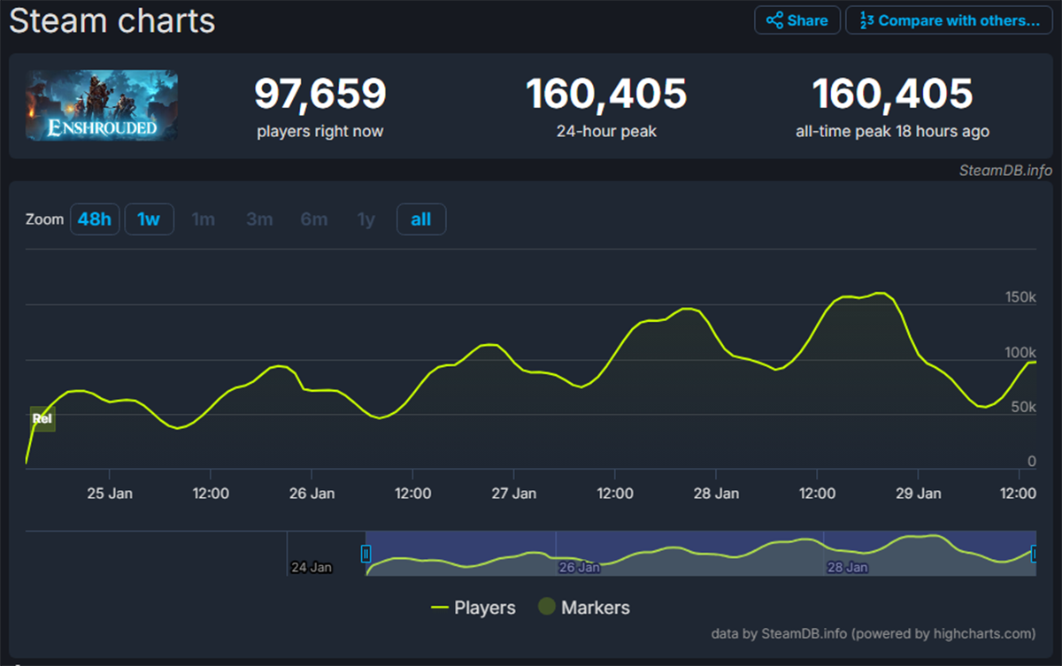Toggle the Players series in legend
Viewport: 1062px width, 666px height.
473,608
